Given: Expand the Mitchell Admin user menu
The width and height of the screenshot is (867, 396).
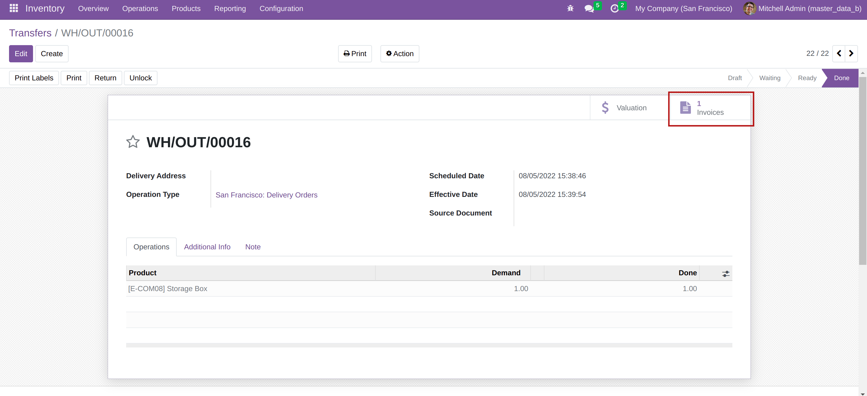Looking at the screenshot, I should click(x=802, y=8).
